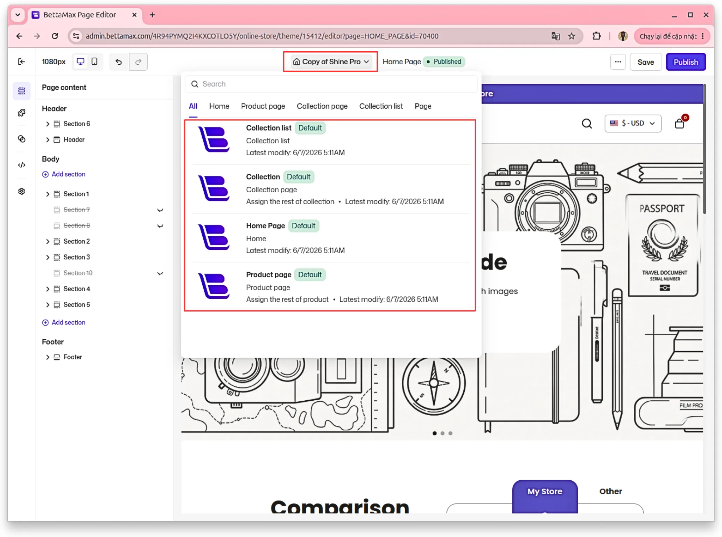The height and width of the screenshot is (537, 722).
Task: Select the Other comparison column
Action: pyautogui.click(x=611, y=492)
